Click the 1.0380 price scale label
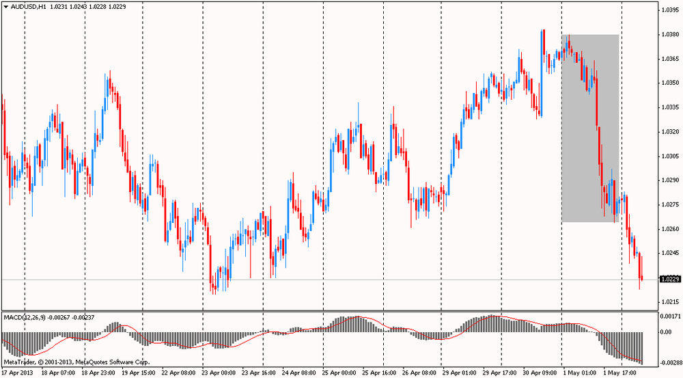This screenshot has width=683, height=378. 669,35
